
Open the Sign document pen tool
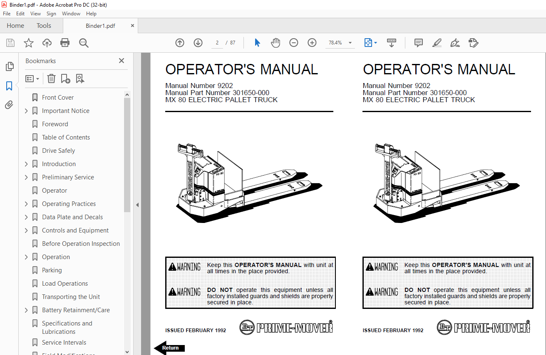click(x=455, y=43)
